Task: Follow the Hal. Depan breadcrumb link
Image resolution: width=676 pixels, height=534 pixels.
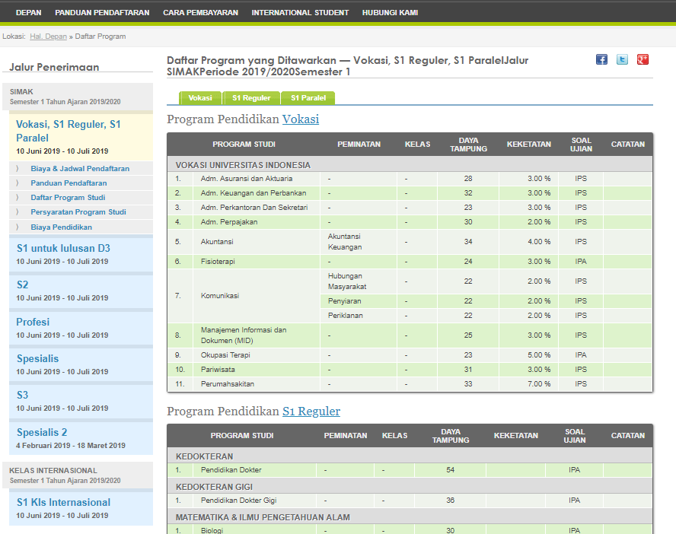Action: pos(48,37)
